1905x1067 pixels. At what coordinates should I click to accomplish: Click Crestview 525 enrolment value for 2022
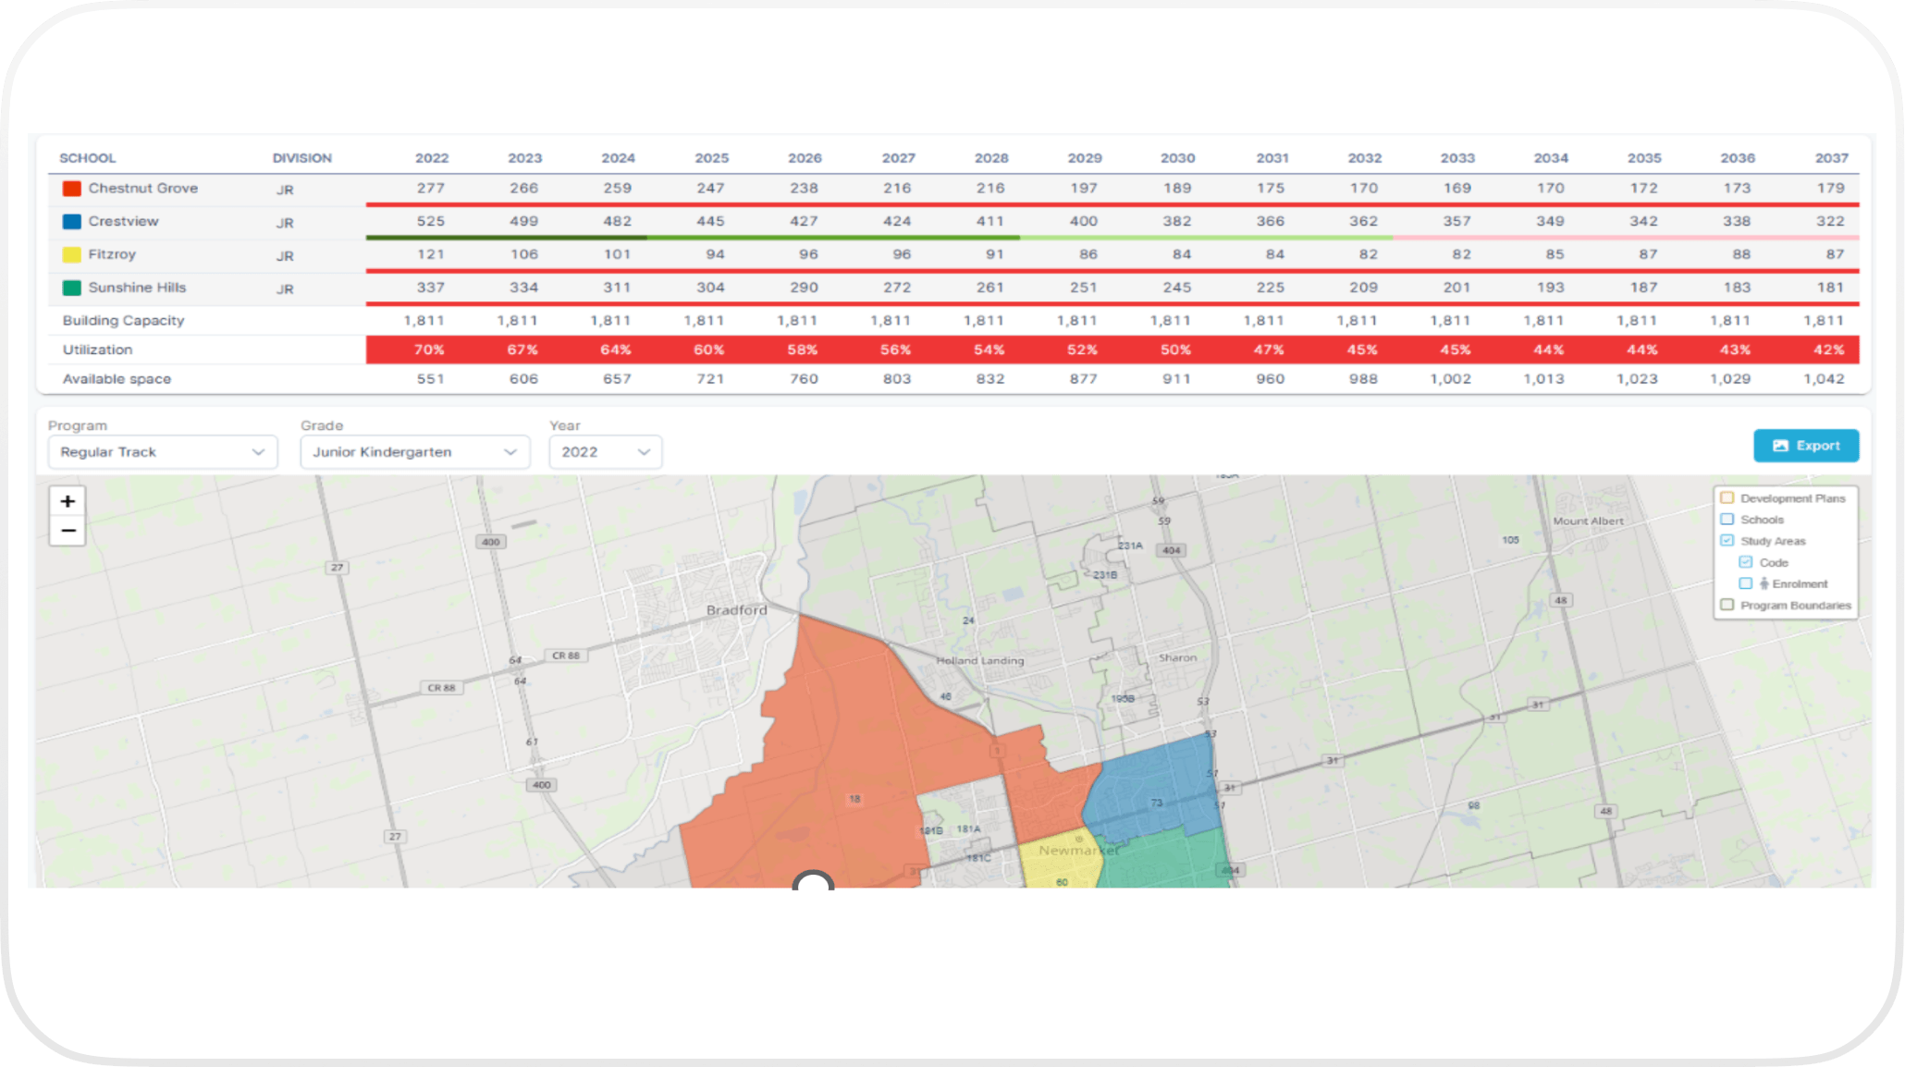[431, 221]
